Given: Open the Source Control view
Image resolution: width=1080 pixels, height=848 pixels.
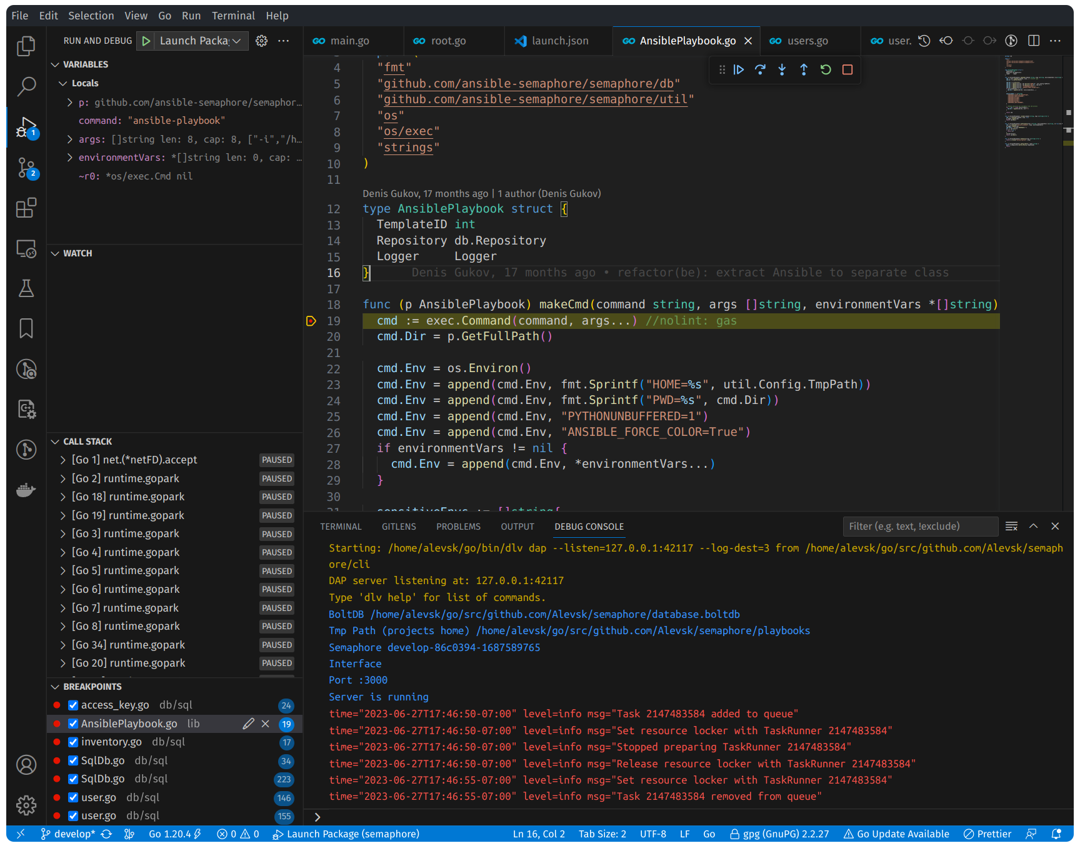Looking at the screenshot, I should pyautogui.click(x=26, y=168).
